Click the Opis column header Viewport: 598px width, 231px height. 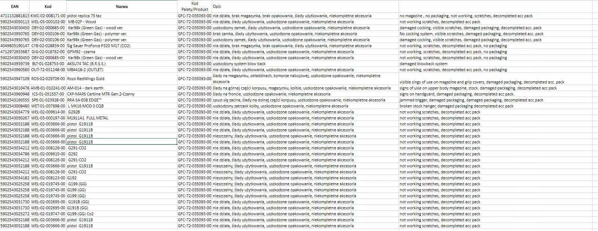tap(217, 6)
